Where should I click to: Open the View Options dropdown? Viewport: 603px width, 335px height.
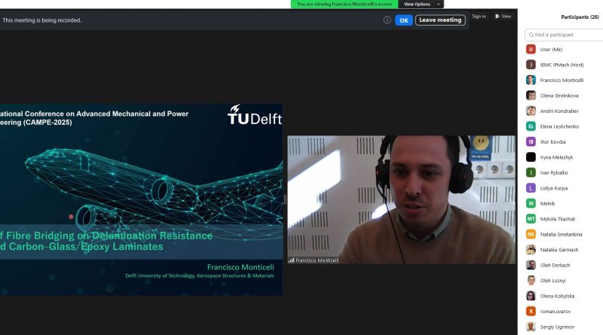coord(421,4)
